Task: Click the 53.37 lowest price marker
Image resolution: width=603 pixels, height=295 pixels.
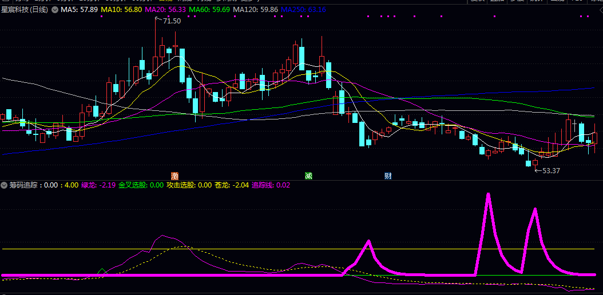Action: pyautogui.click(x=549, y=170)
